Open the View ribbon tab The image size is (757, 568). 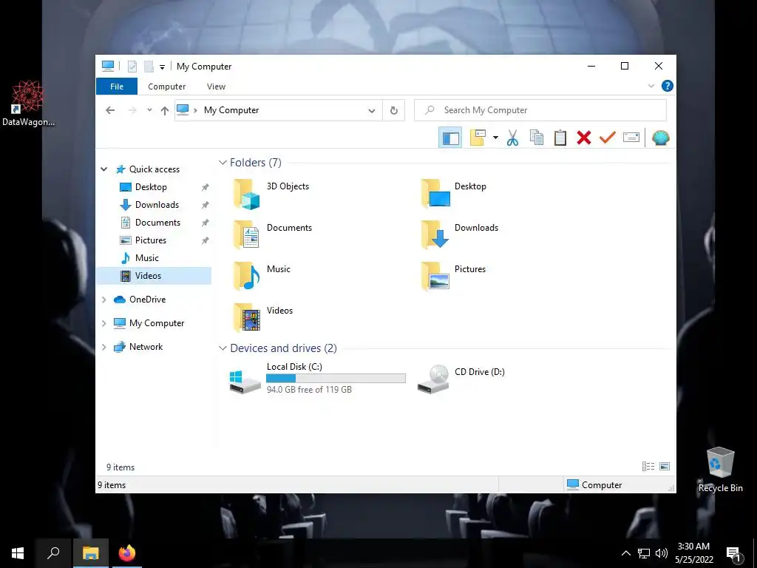[216, 87]
